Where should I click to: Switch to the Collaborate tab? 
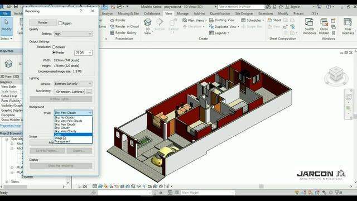point(152,13)
